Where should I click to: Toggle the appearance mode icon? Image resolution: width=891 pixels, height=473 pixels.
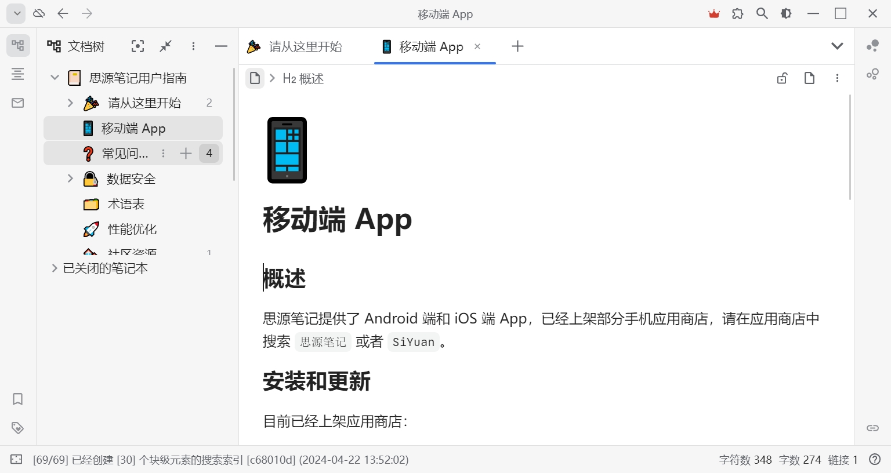pos(786,13)
